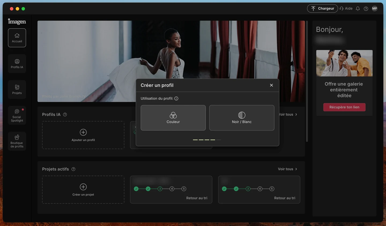
Task: Open Boutique de profils in the sidebar
Action: click(17, 141)
